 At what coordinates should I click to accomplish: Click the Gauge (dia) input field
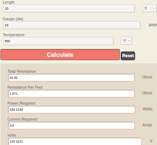72,25
